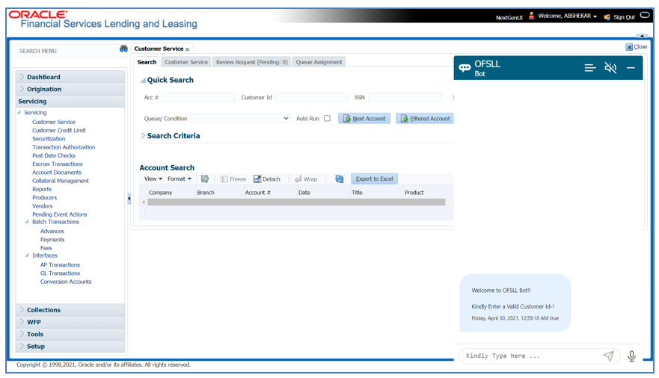Click the Filtered Account button
The image size is (659, 378).
click(425, 119)
